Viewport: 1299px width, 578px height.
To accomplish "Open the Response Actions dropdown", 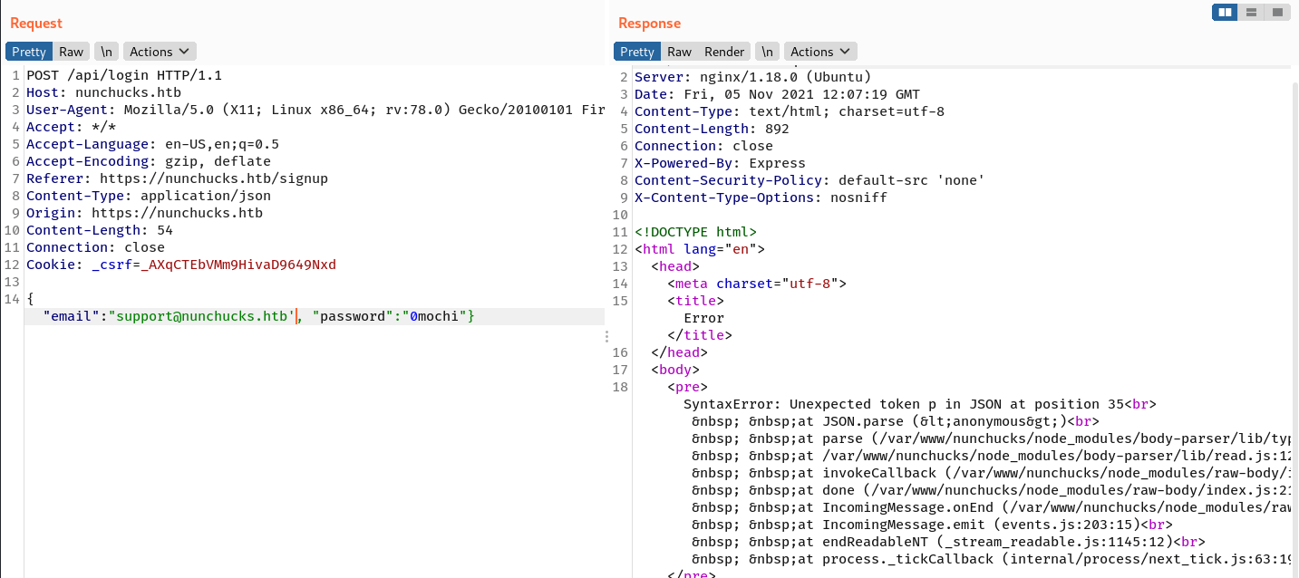I will pyautogui.click(x=820, y=52).
